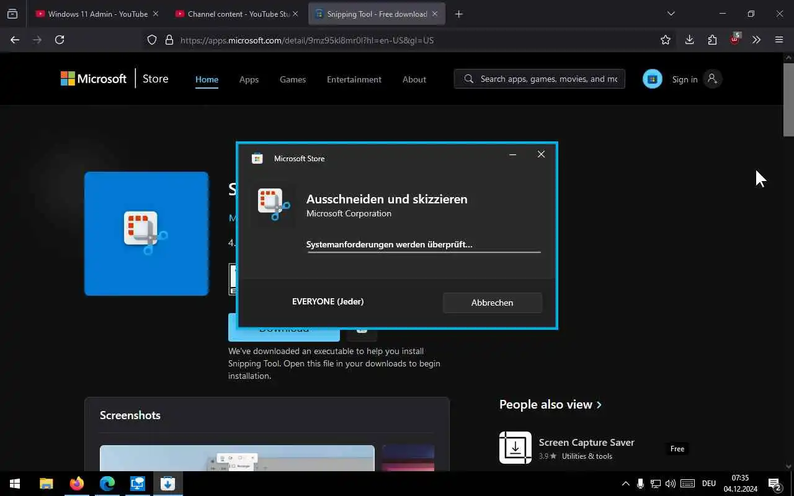This screenshot has height=496, width=794.
Task: Click the large Snipping Tool app tile
Action: click(146, 234)
